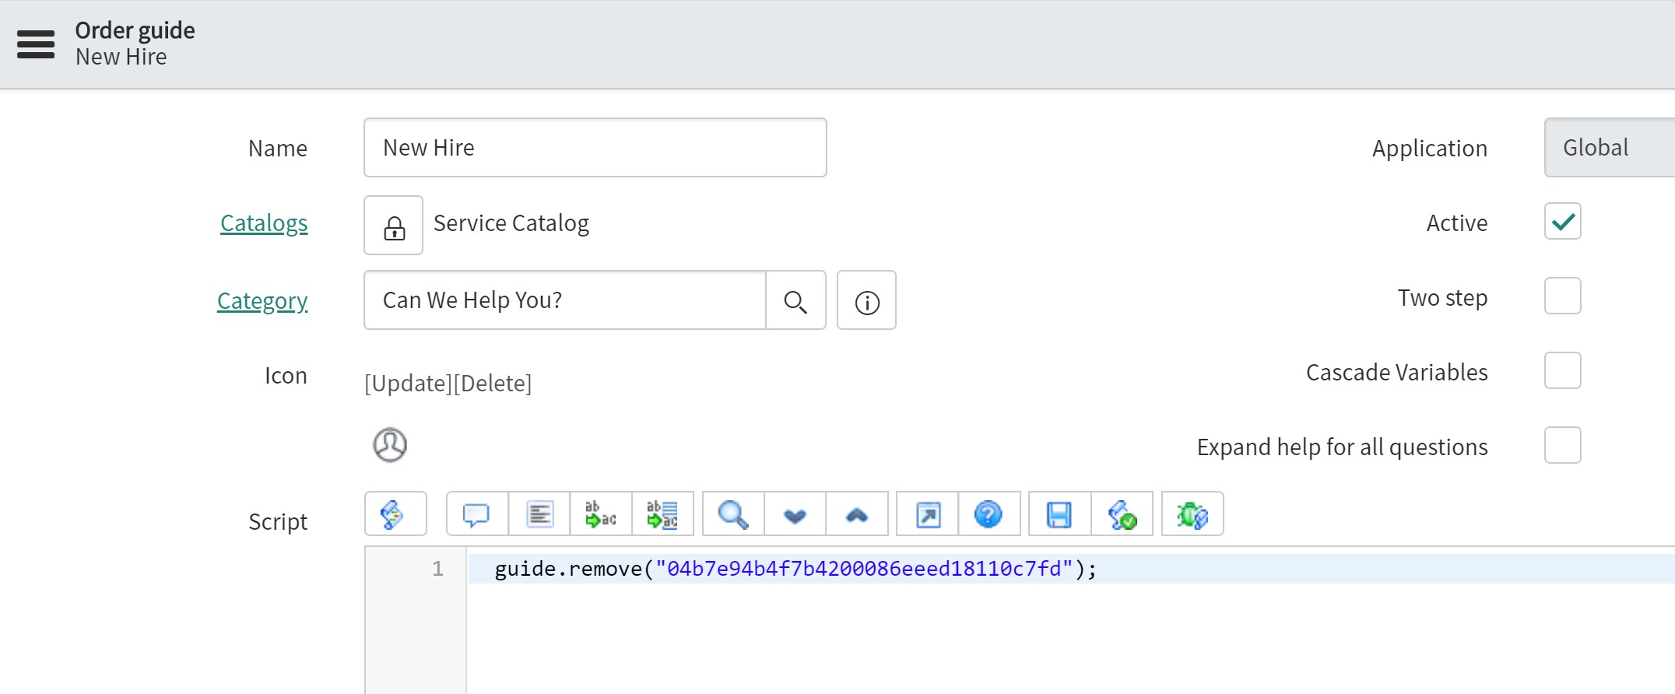Click the magnifier Search icon in script toolbar
This screenshot has width=1675, height=694.
(732, 514)
